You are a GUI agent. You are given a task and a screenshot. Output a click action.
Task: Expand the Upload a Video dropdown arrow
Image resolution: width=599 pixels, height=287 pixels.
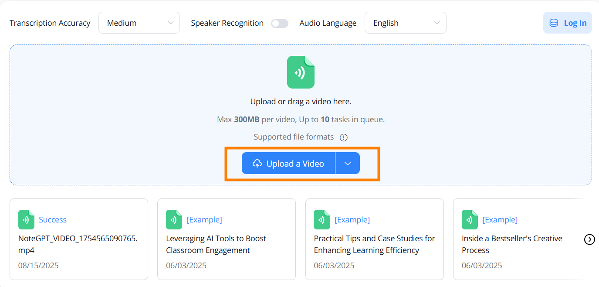348,163
